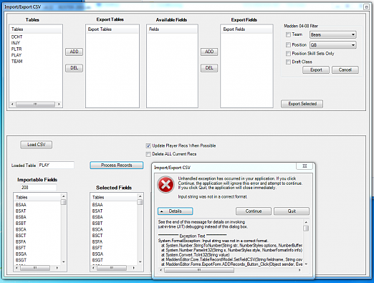Select INJY in the Tables list

click(16, 43)
